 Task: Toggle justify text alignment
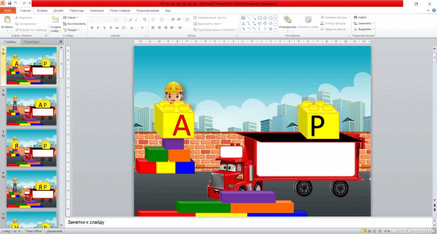tap(172, 27)
